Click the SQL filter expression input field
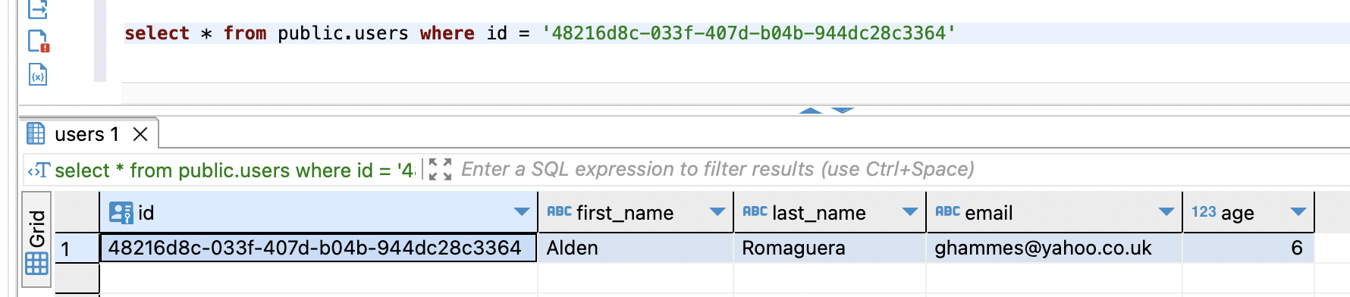Screen dimensions: 1350x297 tap(903, 169)
